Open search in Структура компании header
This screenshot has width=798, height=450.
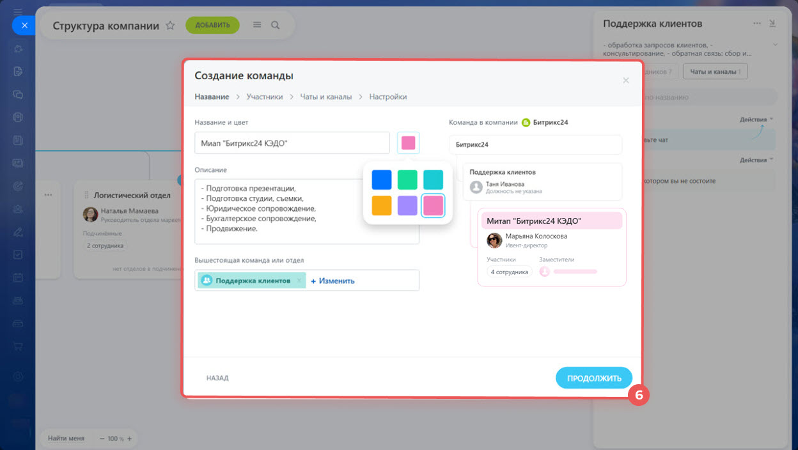(x=276, y=26)
